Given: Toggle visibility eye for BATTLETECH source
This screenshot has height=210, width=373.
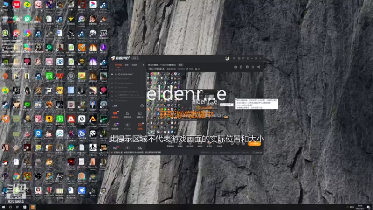Looking at the screenshot, I should pyautogui.click(x=112, y=78).
